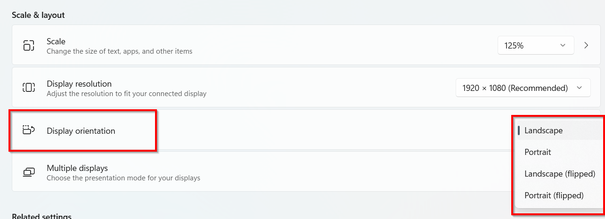605x219 pixels.
Task: Click the Related settings heading
Action: (41, 216)
